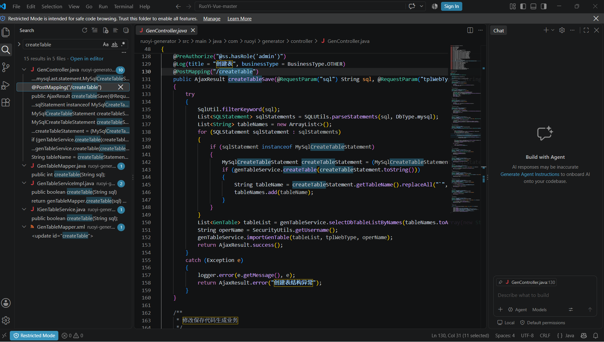Open a new search editor
Viewport: 604px width, 342px height.
pos(105,30)
